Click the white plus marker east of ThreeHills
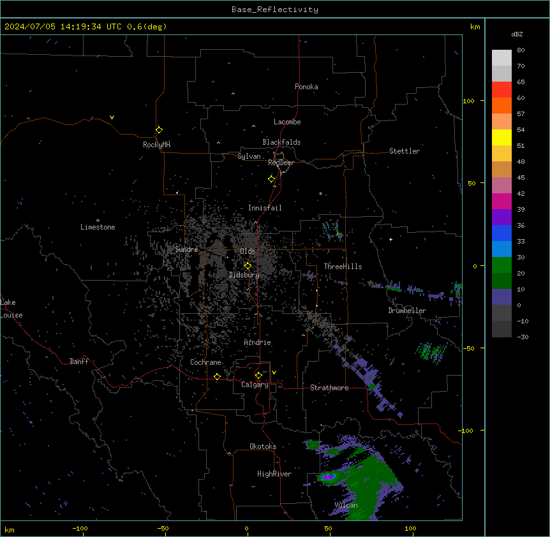Image resolution: width=550 pixels, height=537 pixels. (390, 239)
